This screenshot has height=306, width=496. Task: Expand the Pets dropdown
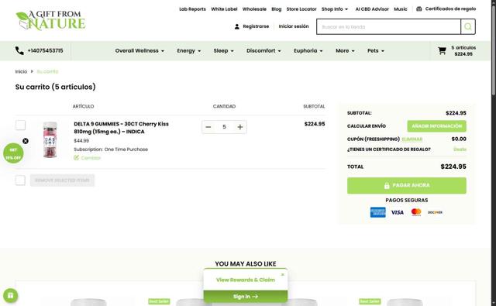[376, 51]
